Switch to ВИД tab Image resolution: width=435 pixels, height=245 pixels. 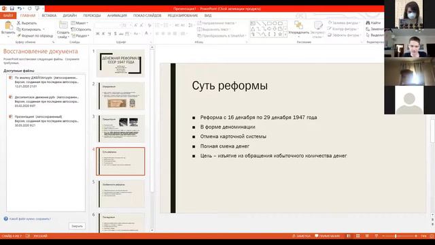pyautogui.click(x=208, y=16)
